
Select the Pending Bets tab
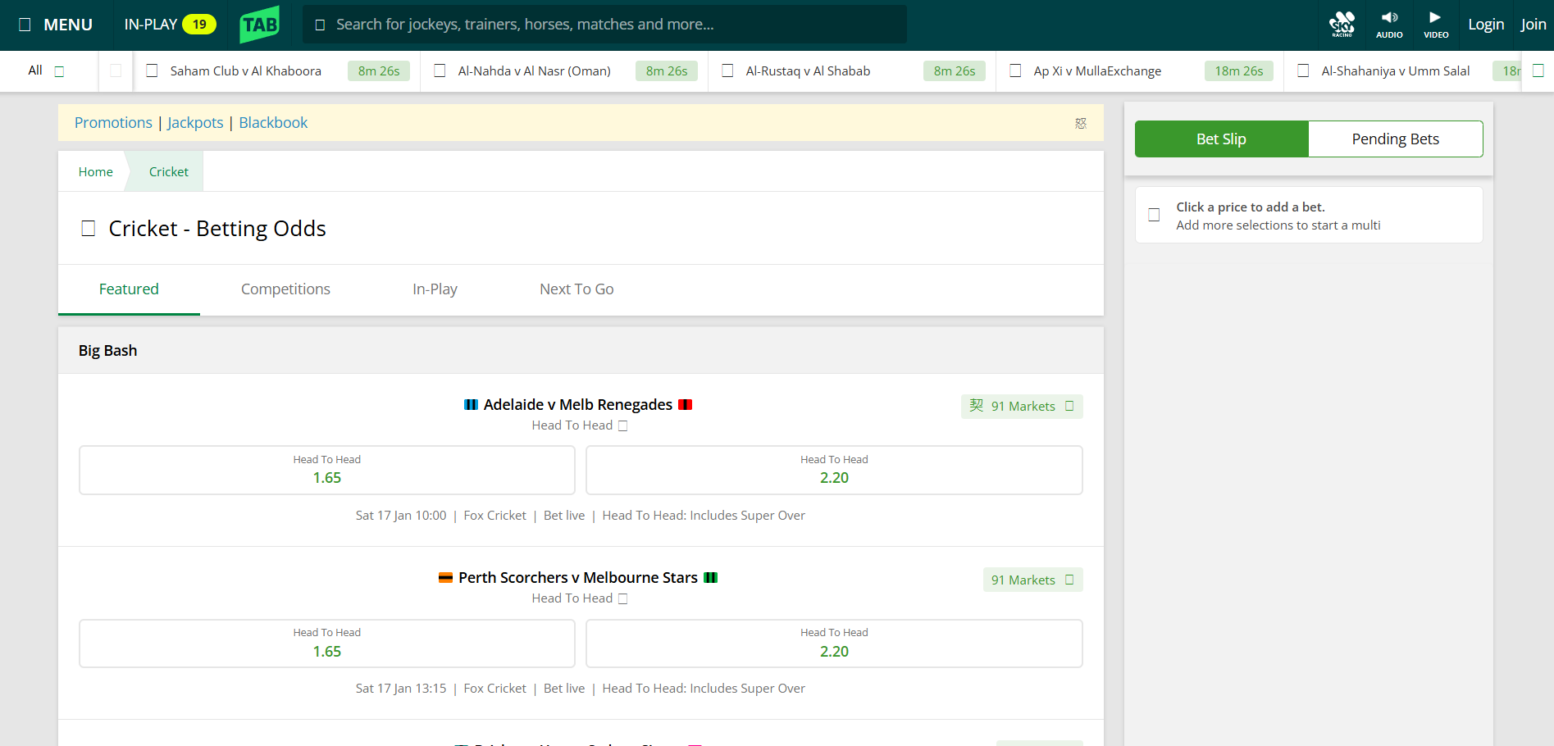click(1396, 139)
